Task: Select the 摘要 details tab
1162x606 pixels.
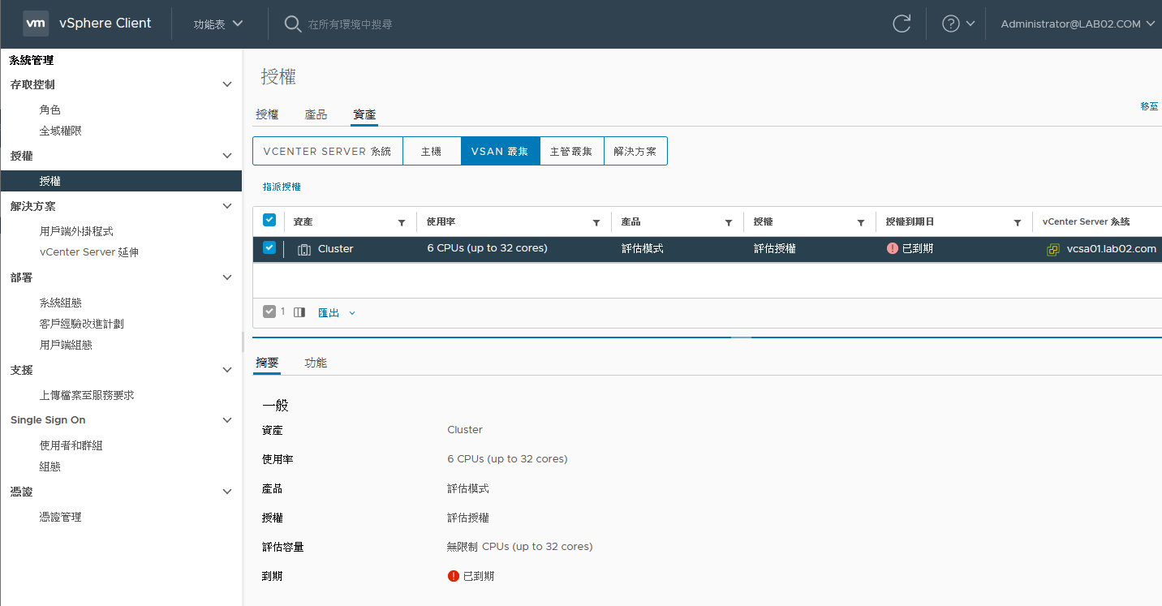Action: coord(267,363)
